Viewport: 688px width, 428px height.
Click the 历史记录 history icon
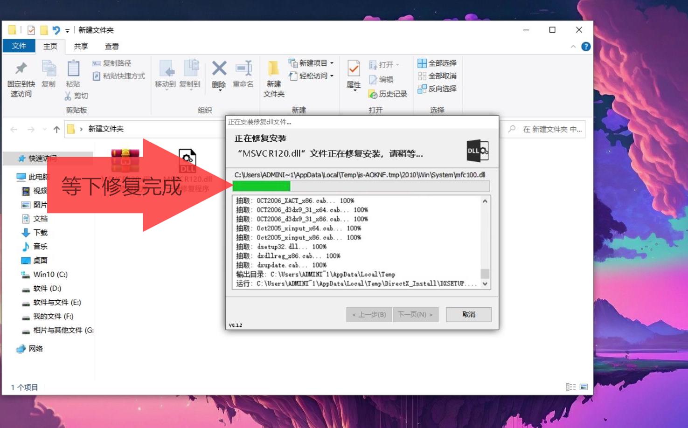[373, 94]
